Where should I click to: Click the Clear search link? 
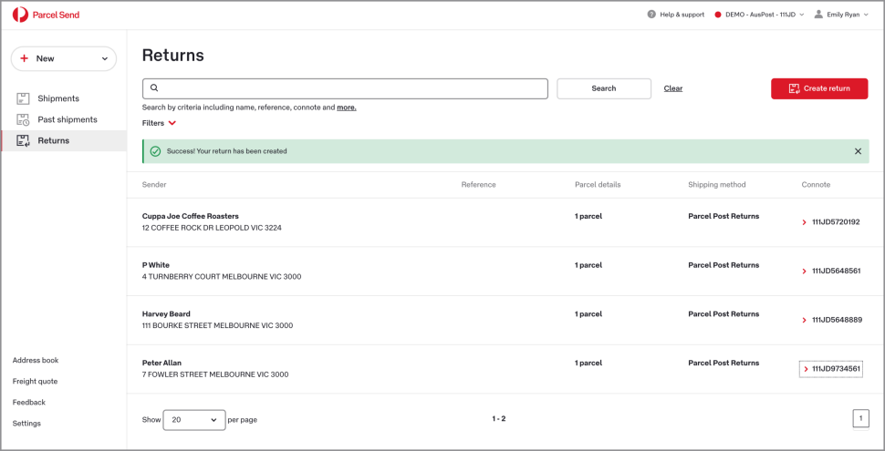click(672, 88)
